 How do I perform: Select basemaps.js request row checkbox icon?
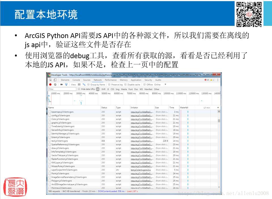click(50, 112)
